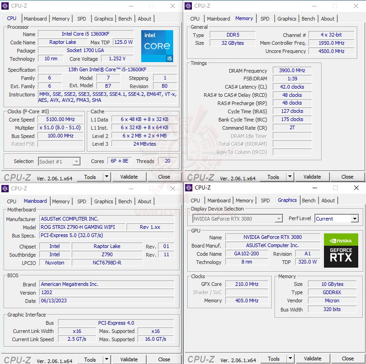Image resolution: width=366 pixels, height=364 pixels.
Task: Click the BIOS date 06/13/2023 field
Action: coord(106,301)
